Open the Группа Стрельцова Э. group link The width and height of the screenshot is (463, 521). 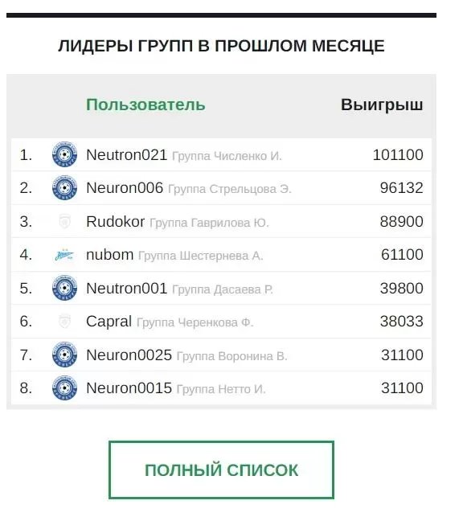[x=230, y=189]
